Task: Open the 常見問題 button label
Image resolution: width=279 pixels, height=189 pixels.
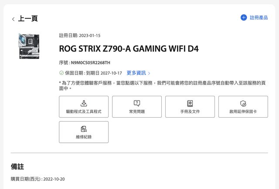Action: coord(137,111)
